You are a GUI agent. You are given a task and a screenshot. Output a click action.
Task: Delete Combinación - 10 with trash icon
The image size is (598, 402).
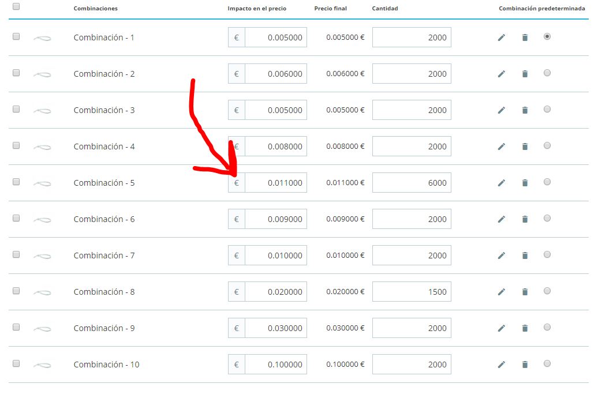pyautogui.click(x=525, y=365)
